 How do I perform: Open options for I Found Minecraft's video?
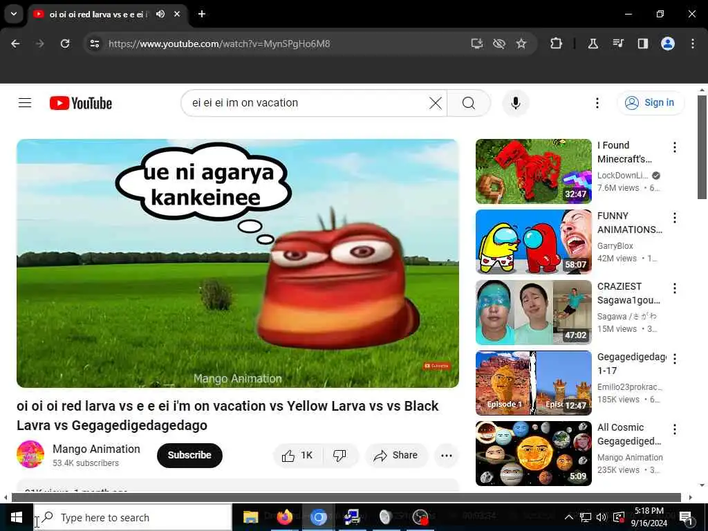click(x=675, y=147)
